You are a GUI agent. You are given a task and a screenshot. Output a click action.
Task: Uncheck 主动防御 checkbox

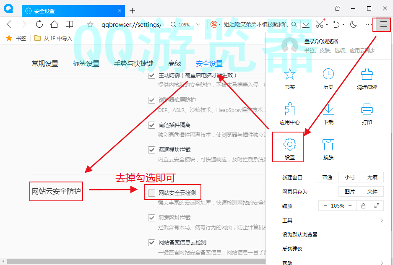pyautogui.click(x=152, y=75)
